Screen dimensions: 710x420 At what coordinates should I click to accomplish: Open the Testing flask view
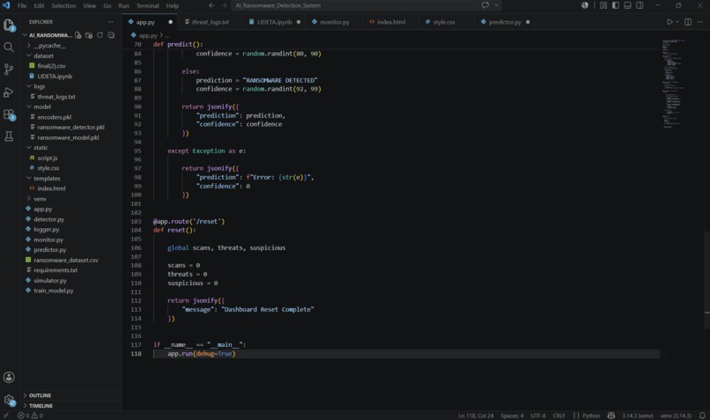[9, 136]
